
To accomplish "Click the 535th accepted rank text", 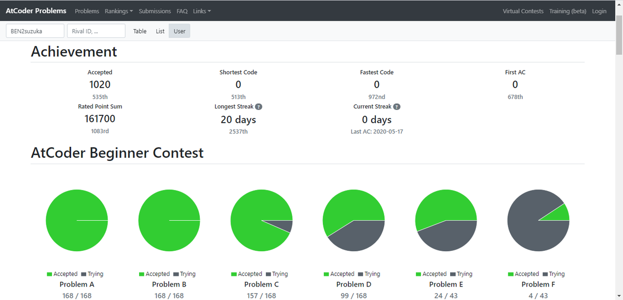I will tap(100, 97).
